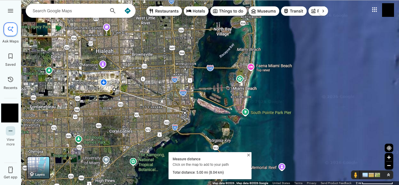The height and width of the screenshot is (185, 399).
Task: Select the AD (Doug) Barnes Park marker
Action: pos(78,139)
